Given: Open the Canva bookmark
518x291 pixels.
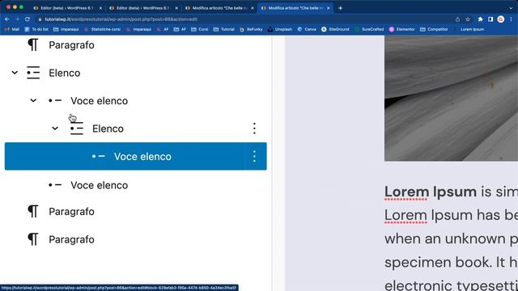Looking at the screenshot, I should (x=307, y=29).
